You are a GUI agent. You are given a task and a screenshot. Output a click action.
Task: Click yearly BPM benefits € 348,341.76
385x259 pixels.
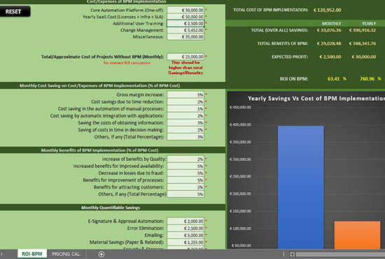pos(362,43)
